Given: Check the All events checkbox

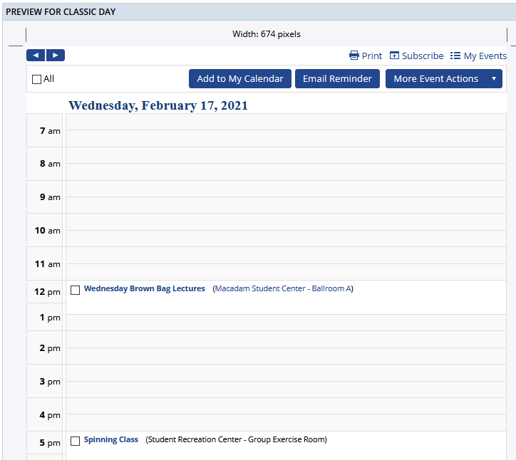Looking at the screenshot, I should pyautogui.click(x=36, y=79).
